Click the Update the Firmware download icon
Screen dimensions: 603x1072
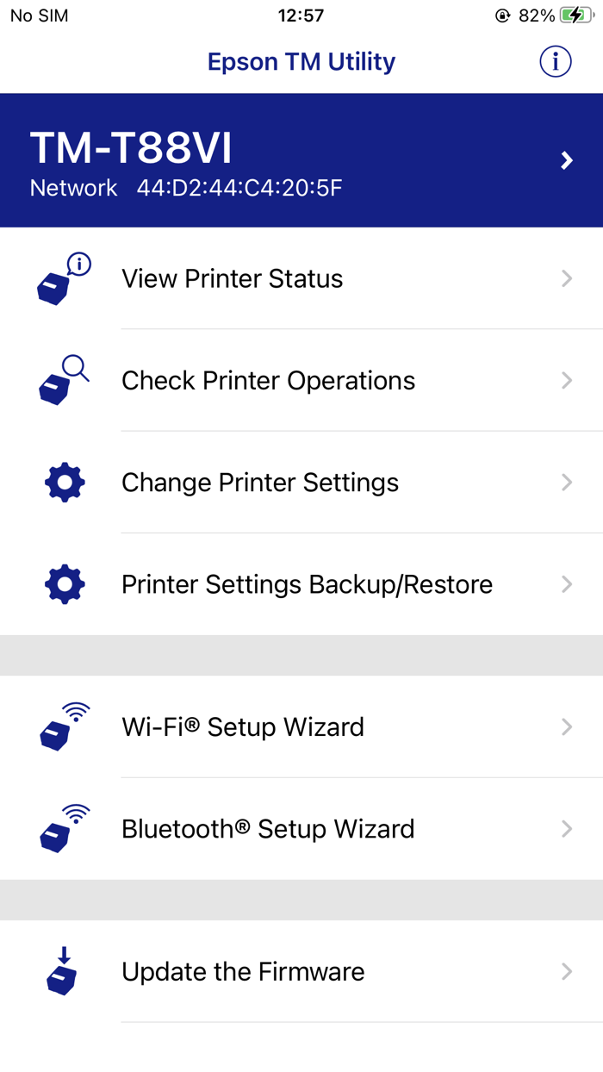coord(63,970)
